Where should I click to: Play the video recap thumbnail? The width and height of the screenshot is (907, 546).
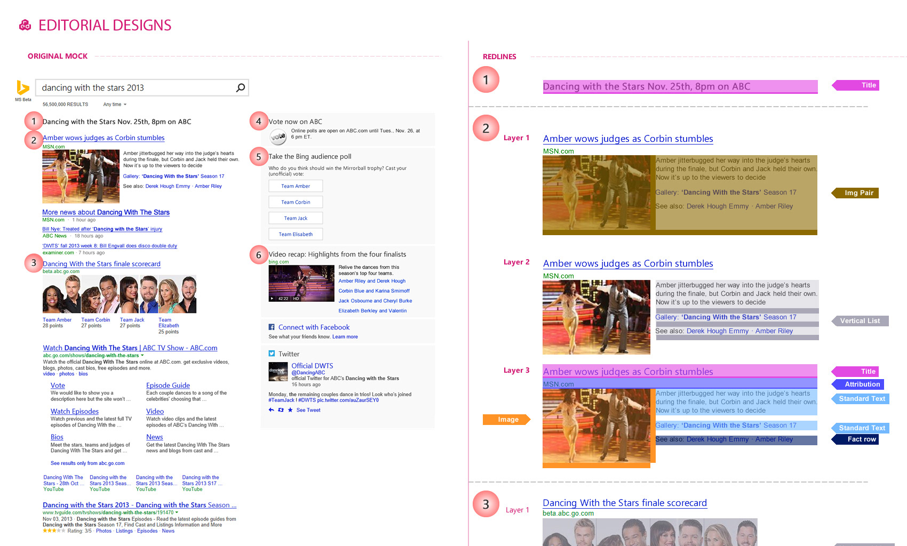(301, 283)
